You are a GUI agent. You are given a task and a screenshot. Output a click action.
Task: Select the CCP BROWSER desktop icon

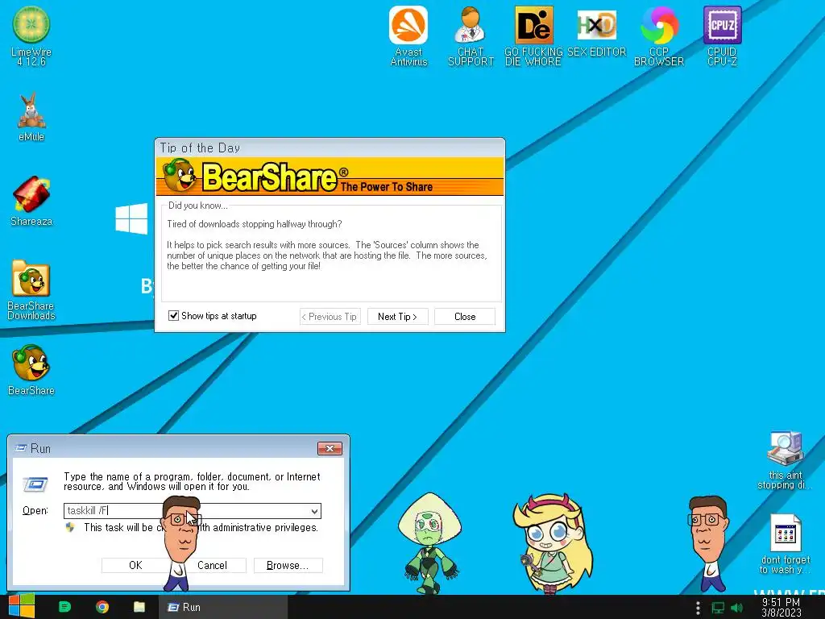[x=659, y=35]
